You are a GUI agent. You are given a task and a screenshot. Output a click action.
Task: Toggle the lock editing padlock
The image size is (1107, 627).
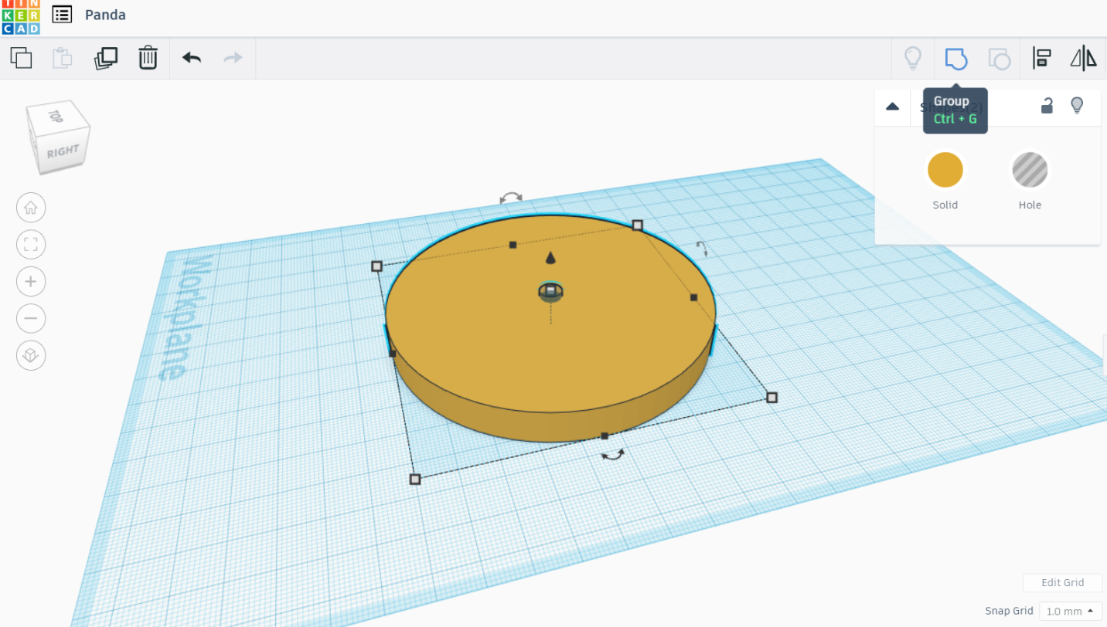click(1047, 106)
